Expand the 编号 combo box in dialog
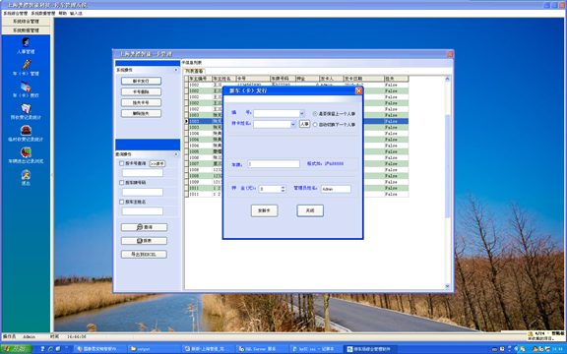This screenshot has width=567, height=354. pyautogui.click(x=301, y=113)
